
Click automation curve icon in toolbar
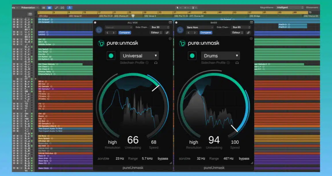click(56, 8)
